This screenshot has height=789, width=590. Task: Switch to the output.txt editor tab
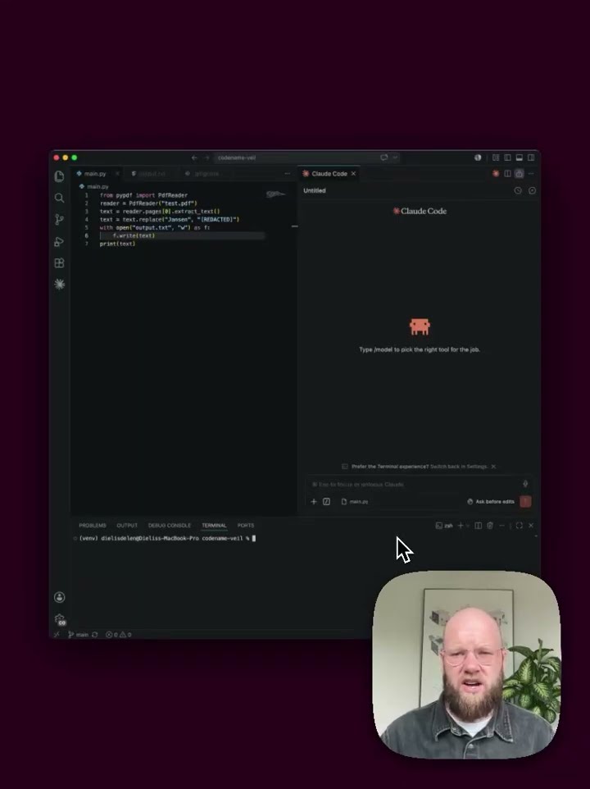click(x=152, y=174)
